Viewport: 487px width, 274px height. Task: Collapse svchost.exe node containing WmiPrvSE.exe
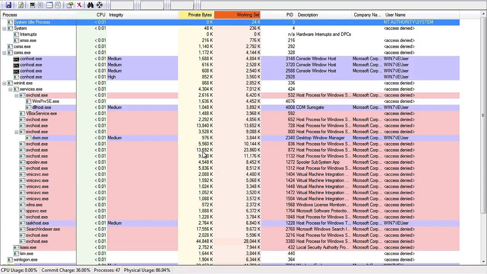pos(16,95)
